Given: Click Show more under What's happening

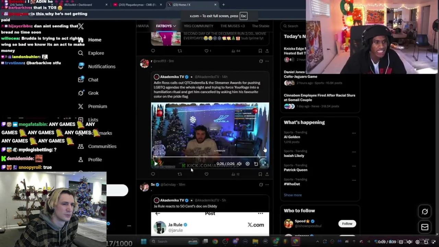Looking at the screenshot, I should coord(293,195).
